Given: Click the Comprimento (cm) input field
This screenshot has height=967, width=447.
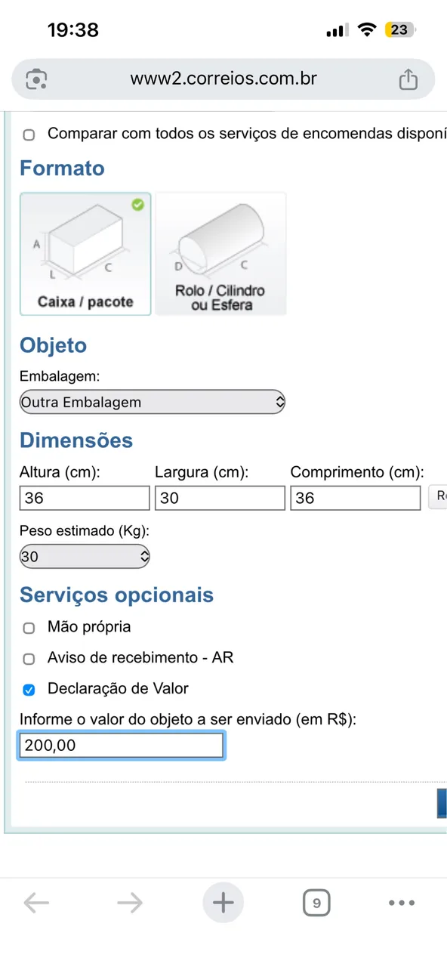Looking at the screenshot, I should point(355,498).
